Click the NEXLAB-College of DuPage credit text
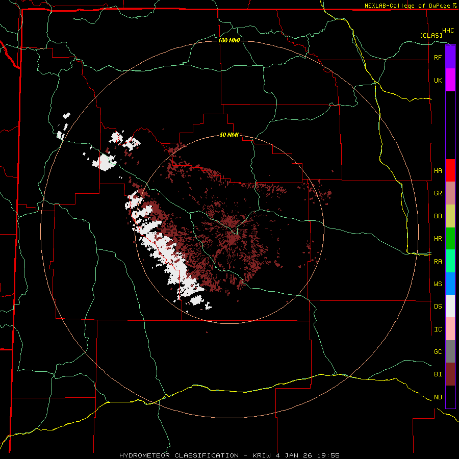Image resolution: width=459 pixels, height=459 pixels. 407,6
